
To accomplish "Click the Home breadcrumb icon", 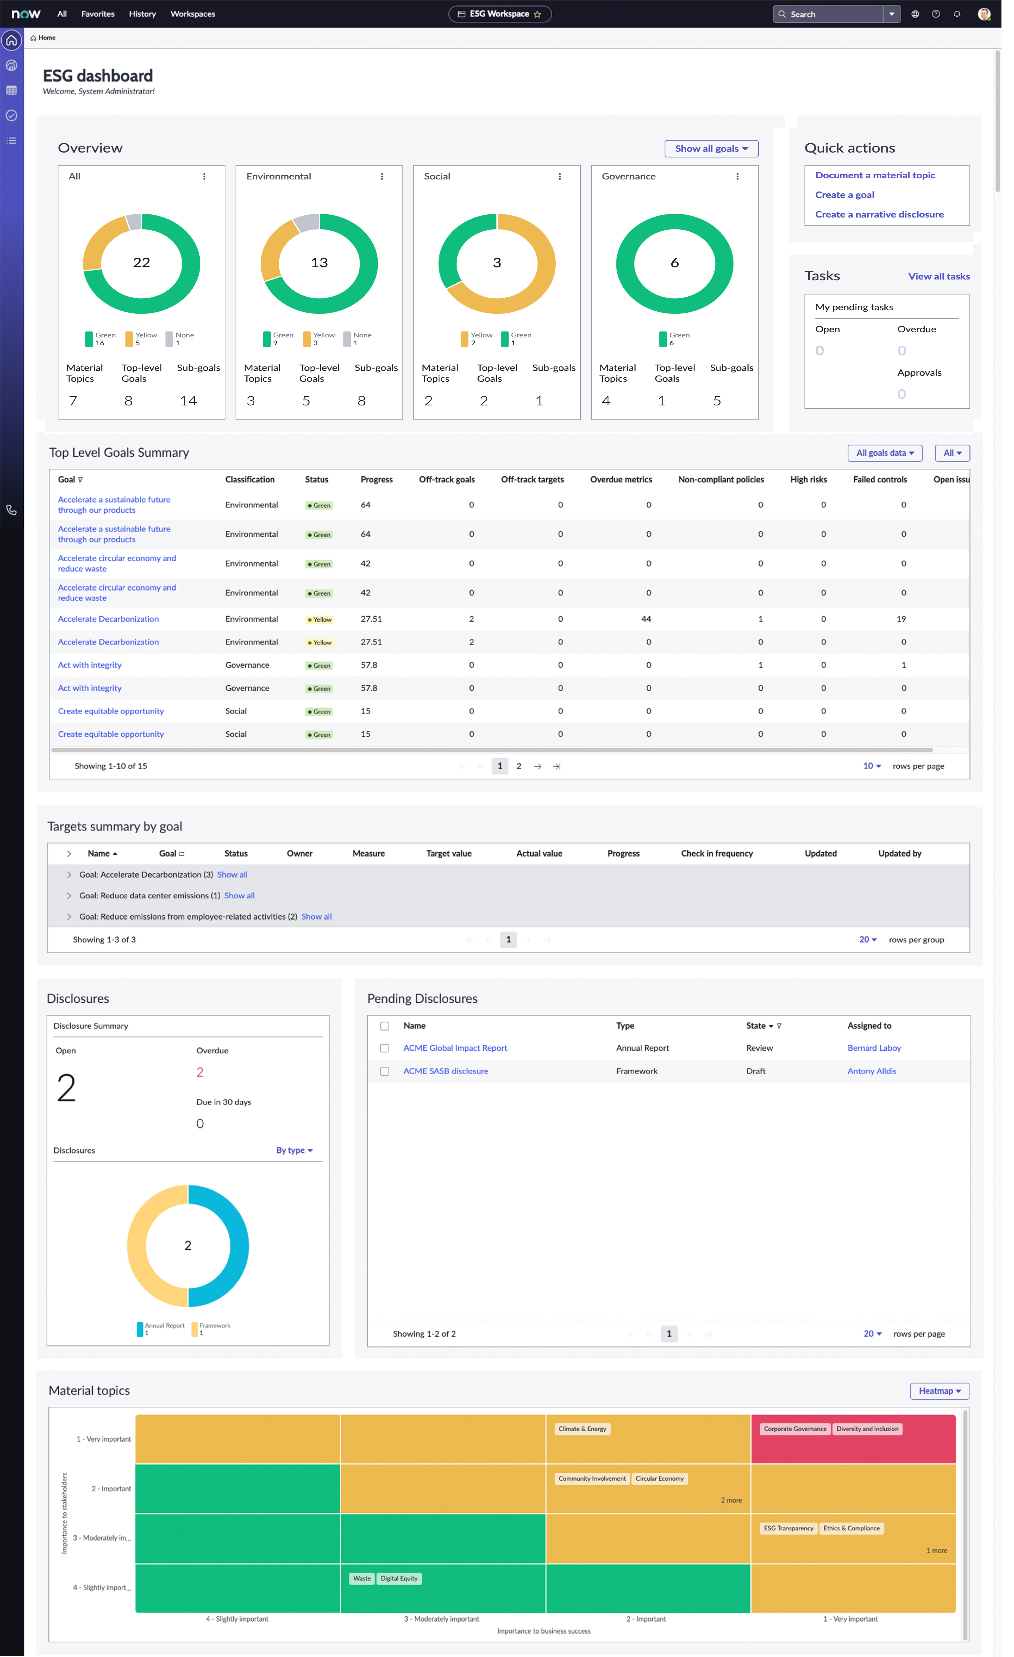I will click(x=34, y=38).
